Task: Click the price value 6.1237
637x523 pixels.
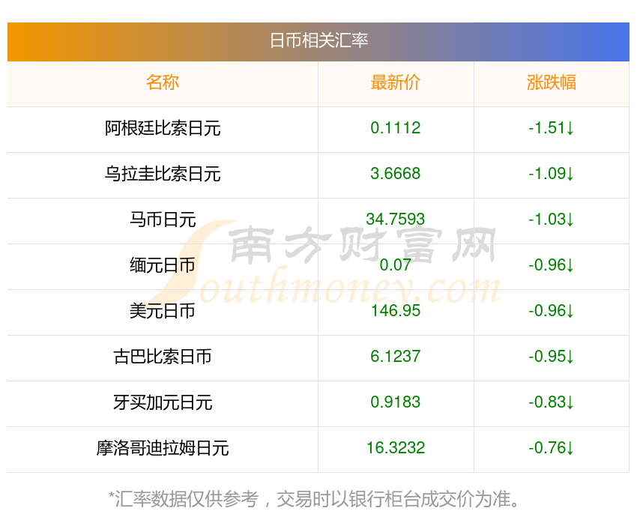Action: click(395, 357)
